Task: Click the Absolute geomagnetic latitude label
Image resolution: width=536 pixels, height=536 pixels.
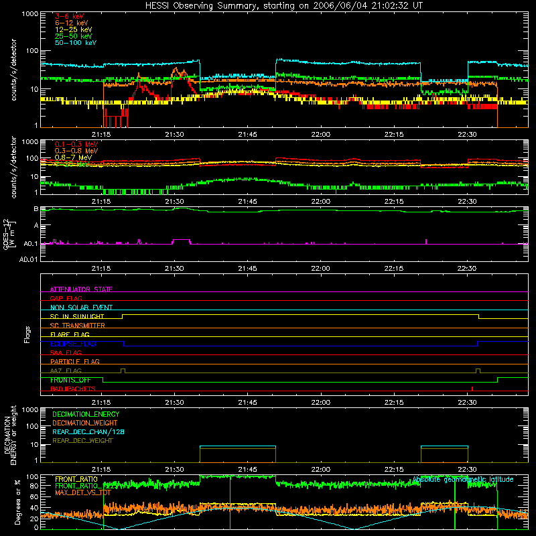Action: [x=463, y=479]
